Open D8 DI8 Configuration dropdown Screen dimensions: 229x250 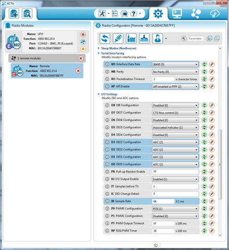[175, 105]
